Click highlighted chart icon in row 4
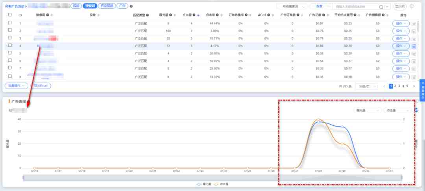 pos(414,46)
